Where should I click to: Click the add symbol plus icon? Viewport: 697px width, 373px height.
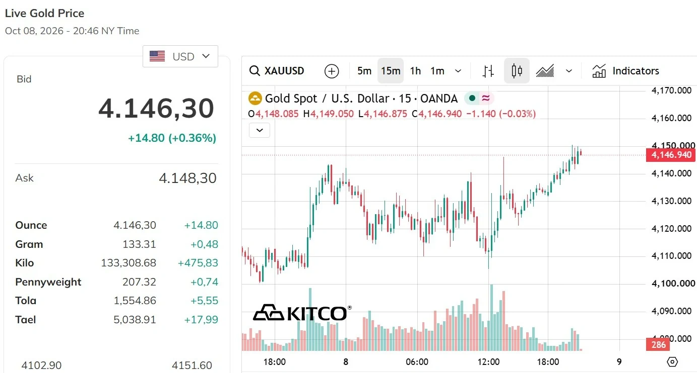(332, 71)
